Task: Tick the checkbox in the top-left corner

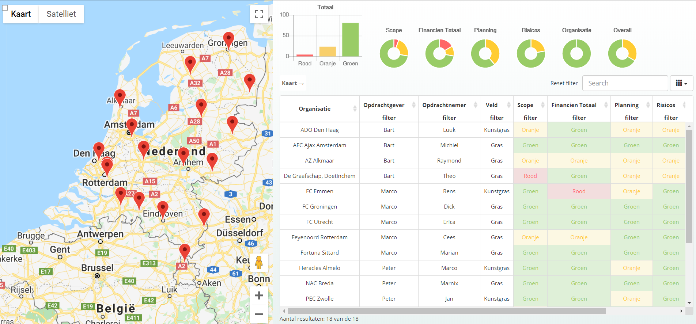Action: pyautogui.click(x=5, y=8)
